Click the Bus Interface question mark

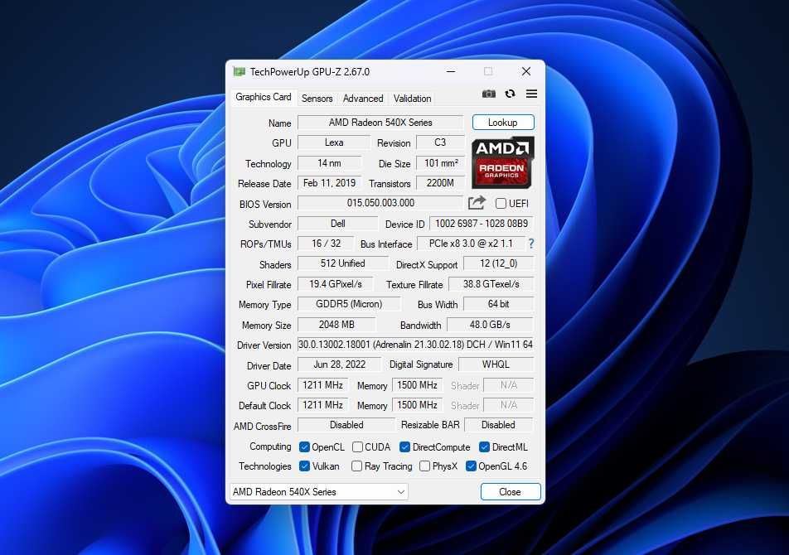point(531,244)
